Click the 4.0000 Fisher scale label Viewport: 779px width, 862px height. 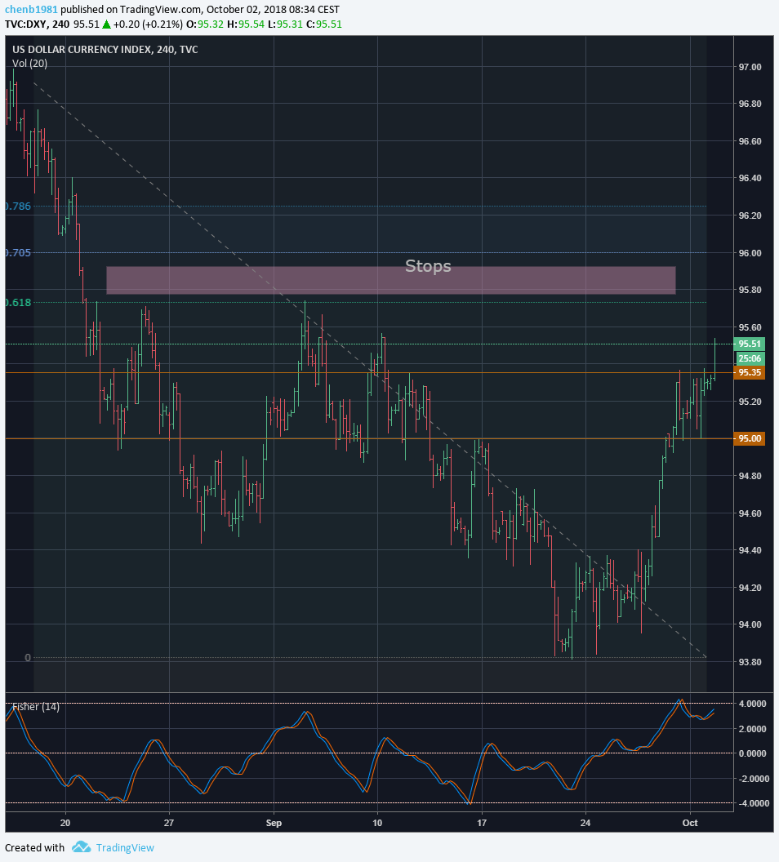click(753, 704)
